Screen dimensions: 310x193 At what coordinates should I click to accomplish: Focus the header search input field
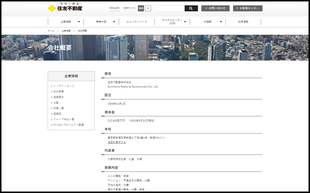[x=170, y=8]
